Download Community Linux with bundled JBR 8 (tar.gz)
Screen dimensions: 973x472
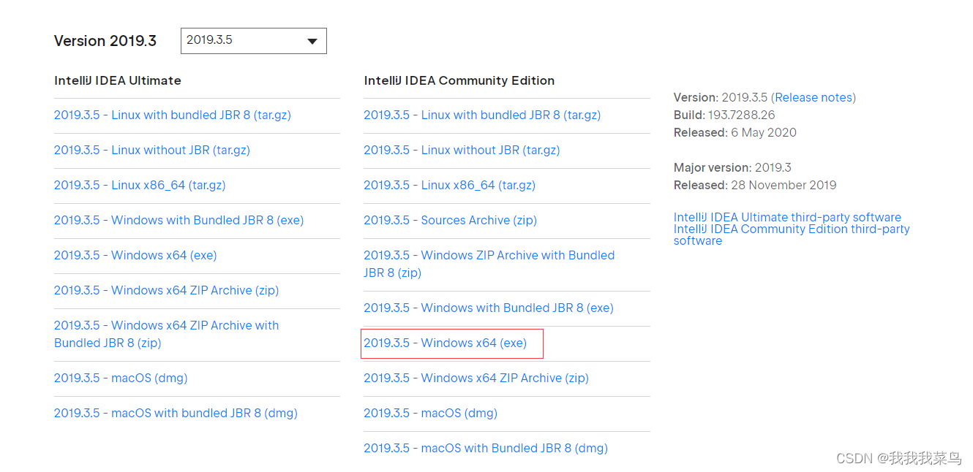pyautogui.click(x=482, y=115)
